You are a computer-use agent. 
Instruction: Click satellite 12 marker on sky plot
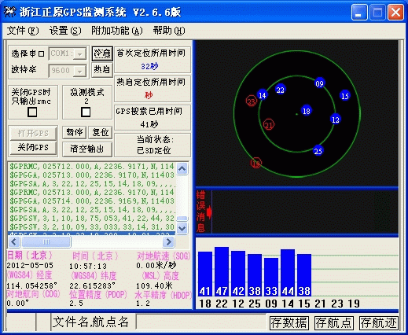pos(336,120)
